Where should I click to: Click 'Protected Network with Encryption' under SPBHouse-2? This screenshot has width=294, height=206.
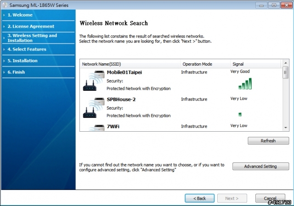(139, 116)
